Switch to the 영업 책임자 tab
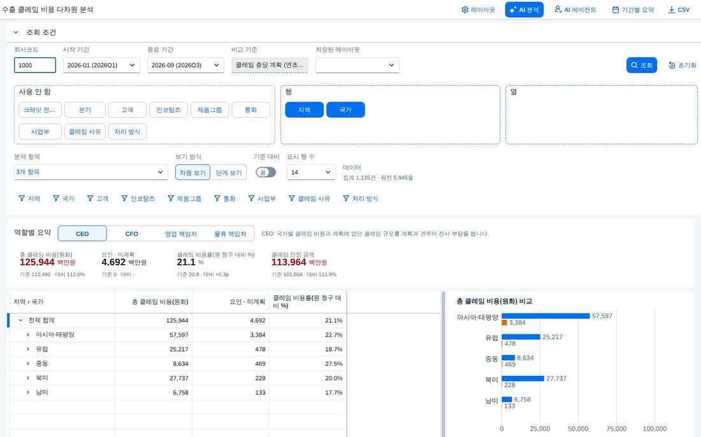Screen dimensions: 701x437 (180, 233)
